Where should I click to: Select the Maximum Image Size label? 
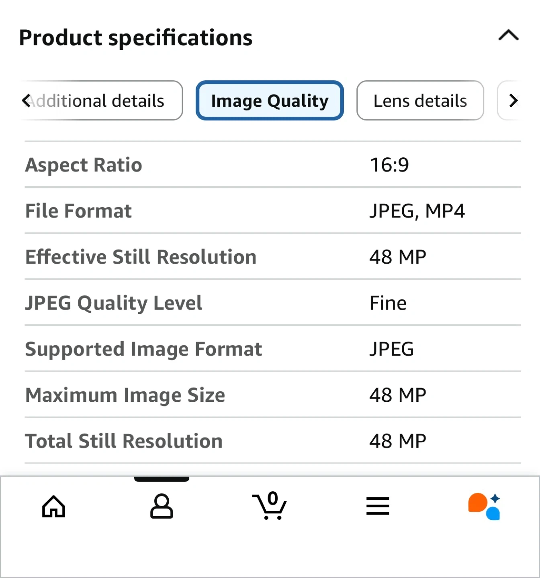click(125, 395)
